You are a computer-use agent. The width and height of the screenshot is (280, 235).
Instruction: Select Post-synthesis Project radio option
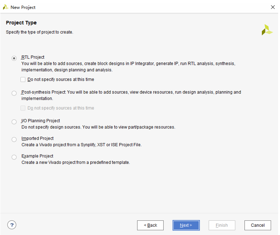pos(14,93)
